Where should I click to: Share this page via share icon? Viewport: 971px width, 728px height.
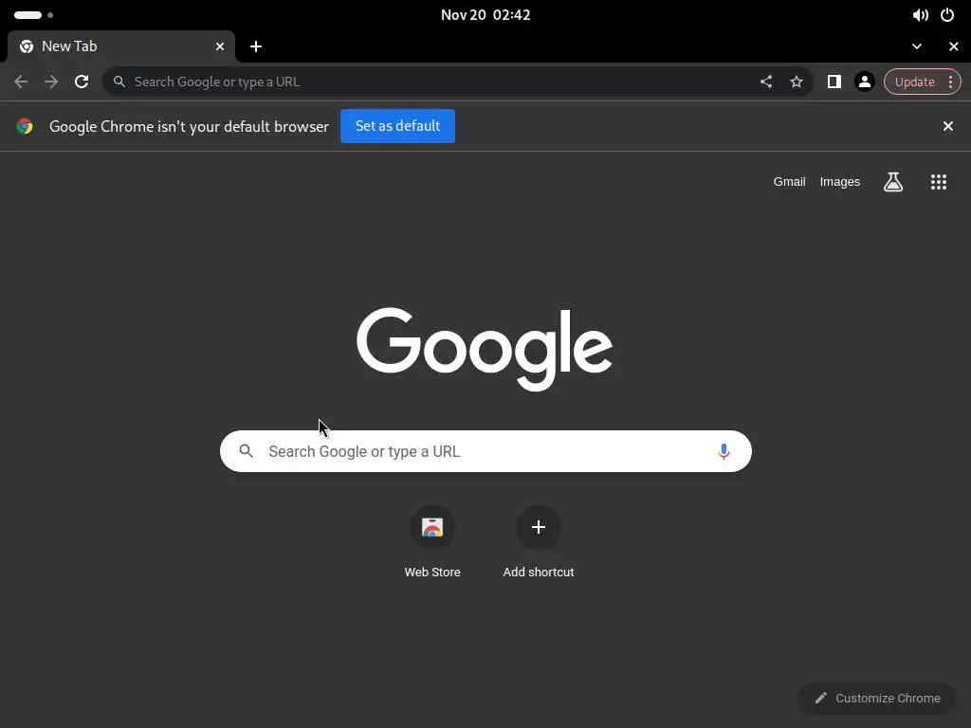[766, 82]
